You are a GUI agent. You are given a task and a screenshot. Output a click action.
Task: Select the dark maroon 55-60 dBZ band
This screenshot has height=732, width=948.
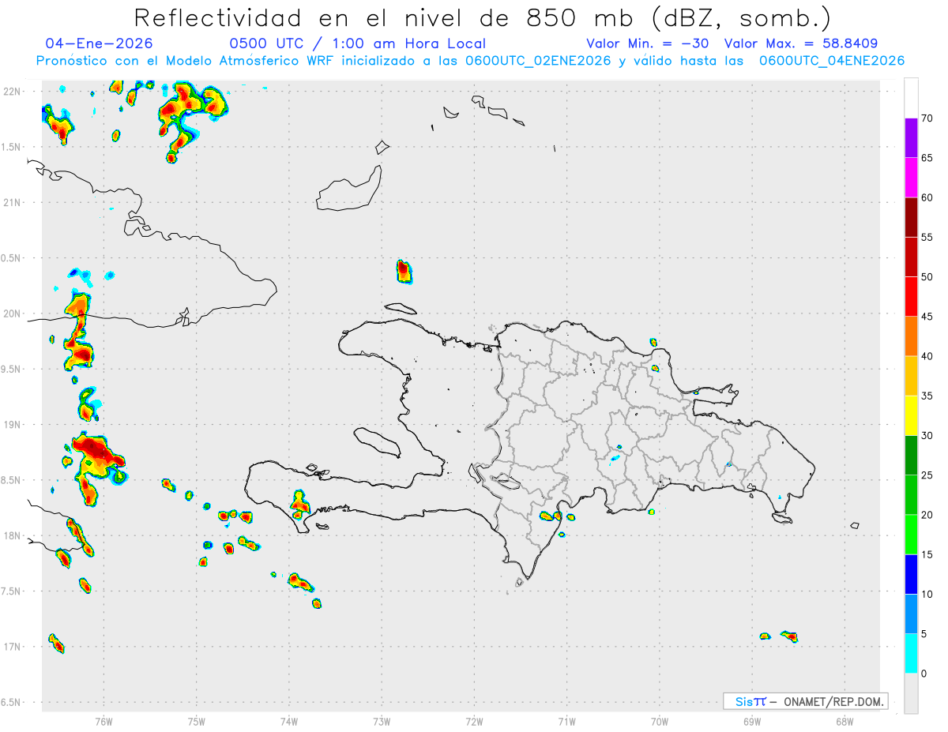click(x=912, y=217)
